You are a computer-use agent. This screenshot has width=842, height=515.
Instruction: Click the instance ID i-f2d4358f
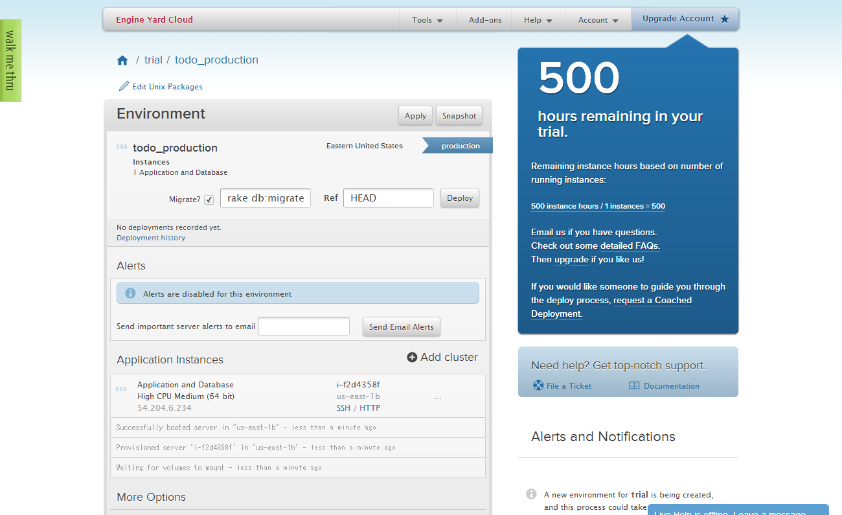(358, 385)
